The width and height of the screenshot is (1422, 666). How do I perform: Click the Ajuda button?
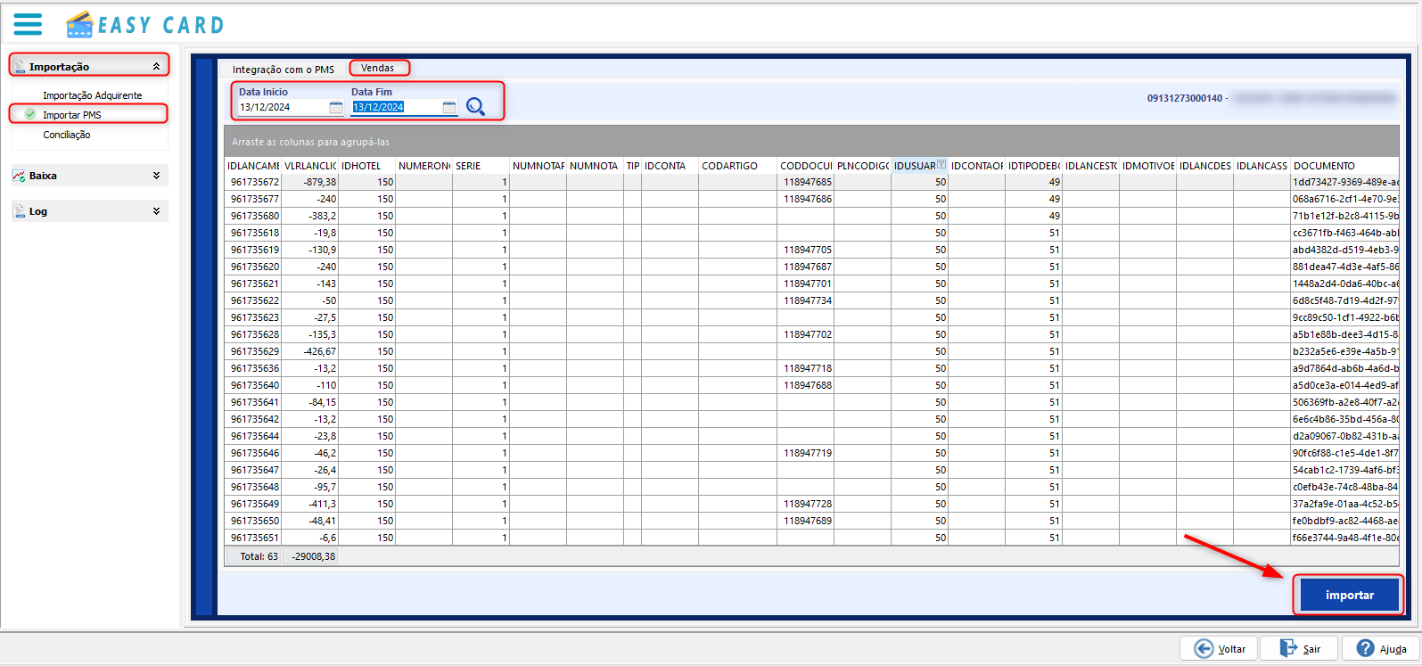tap(1380, 648)
